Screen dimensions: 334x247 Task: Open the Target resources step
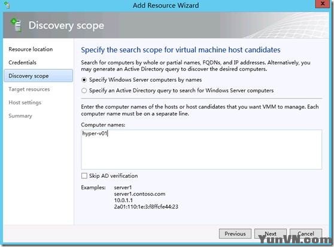(29, 89)
